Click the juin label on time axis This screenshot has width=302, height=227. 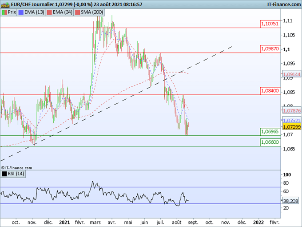pos(144,223)
